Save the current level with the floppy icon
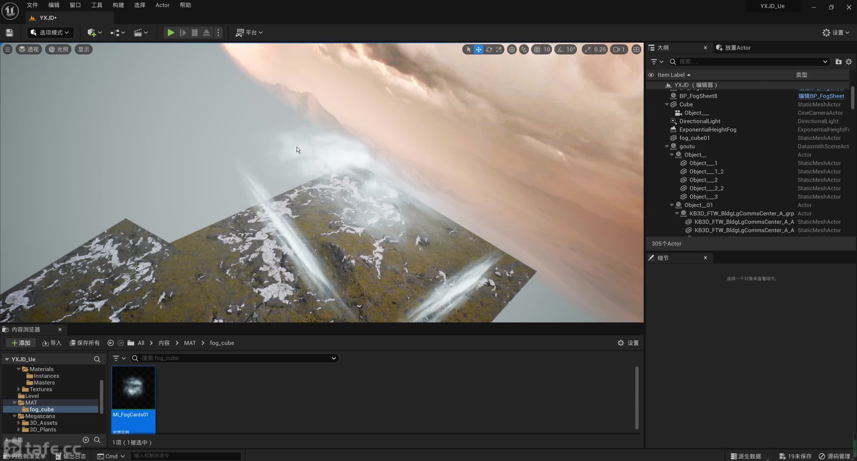Screen dimensions: 857x461 [9, 32]
